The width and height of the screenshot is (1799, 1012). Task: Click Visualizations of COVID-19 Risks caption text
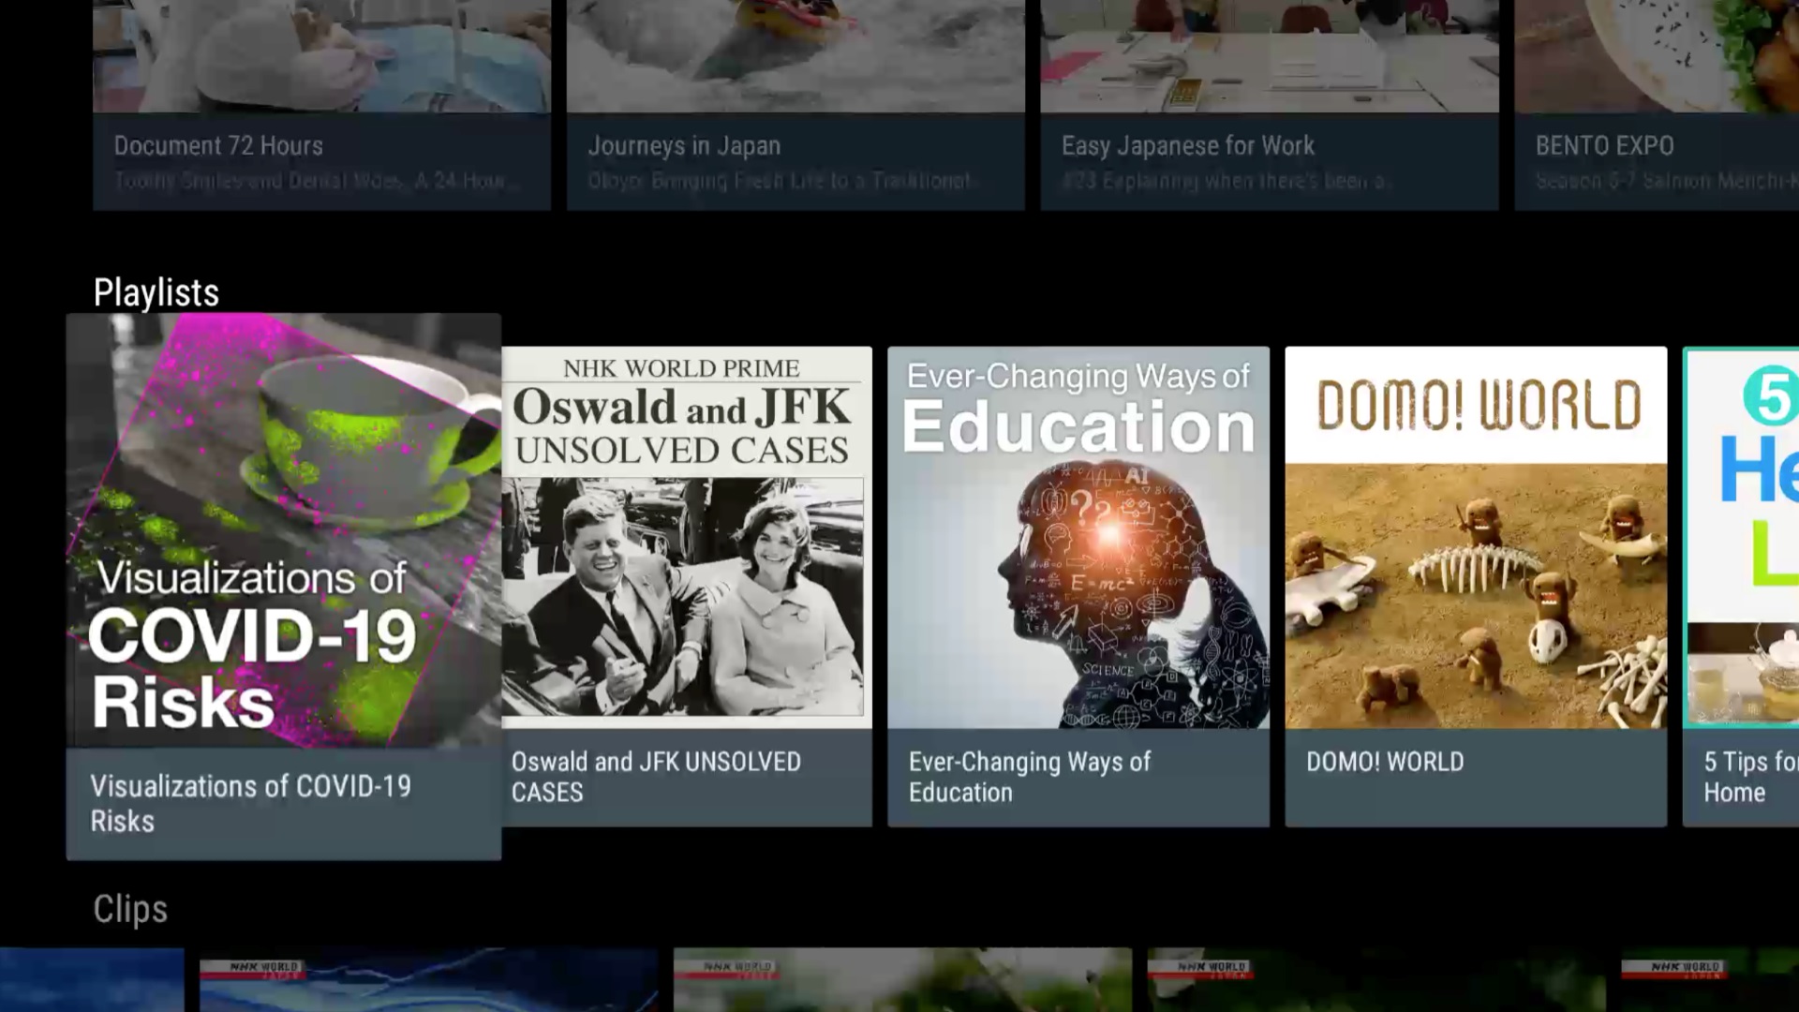pos(250,803)
